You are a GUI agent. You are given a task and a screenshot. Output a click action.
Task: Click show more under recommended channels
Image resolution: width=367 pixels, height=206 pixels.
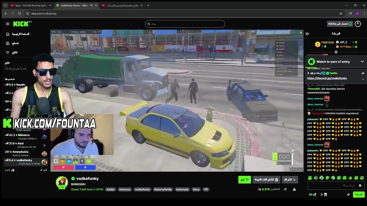9,170
